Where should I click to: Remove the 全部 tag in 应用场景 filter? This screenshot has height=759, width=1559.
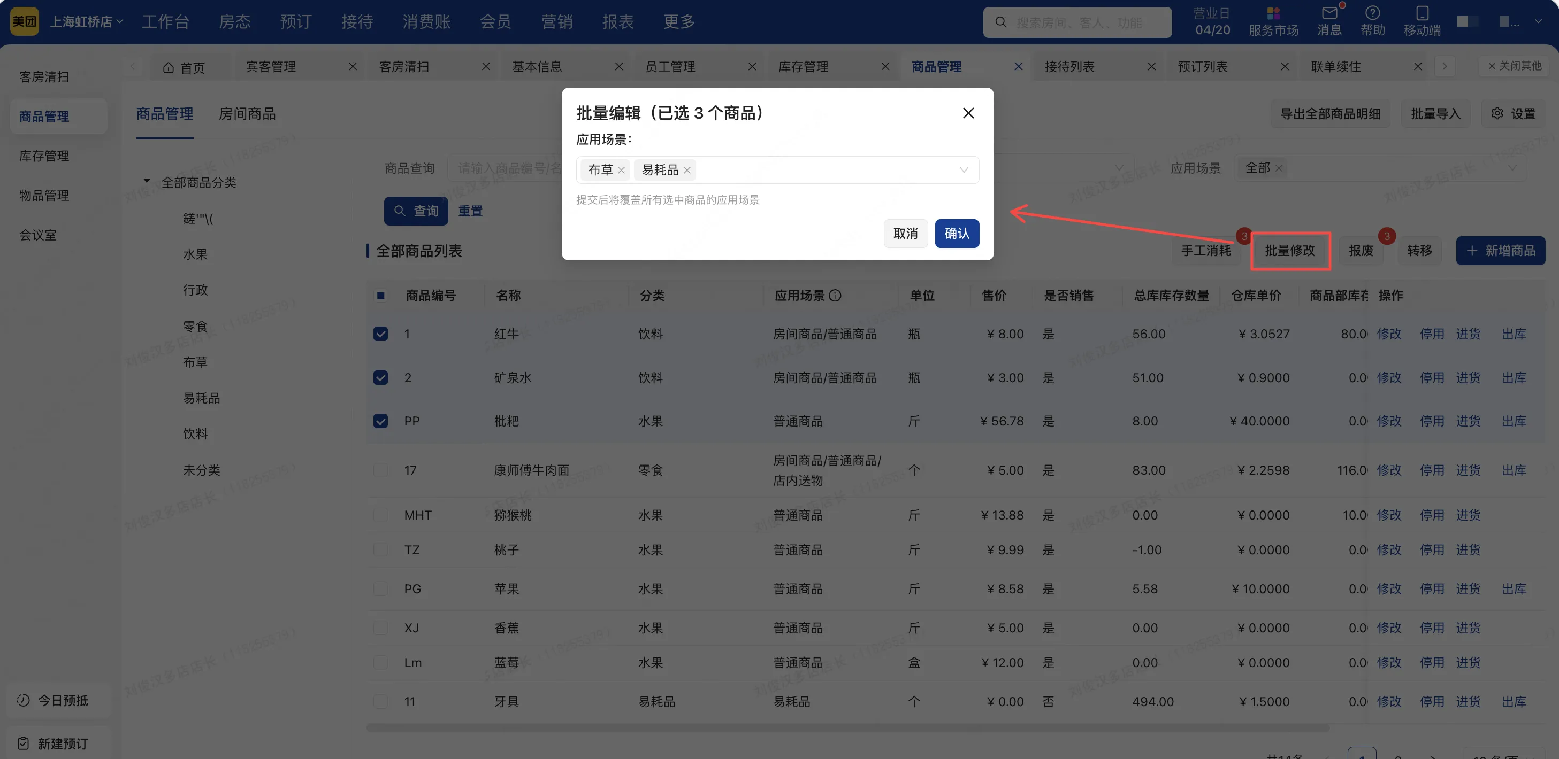pyautogui.click(x=1279, y=168)
